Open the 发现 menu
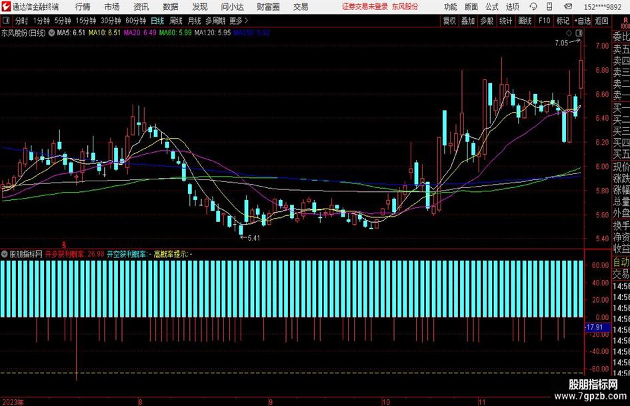This screenshot has height=406, width=630. 200,7
